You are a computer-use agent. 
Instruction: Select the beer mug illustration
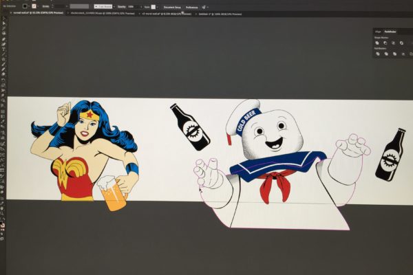click(112, 193)
